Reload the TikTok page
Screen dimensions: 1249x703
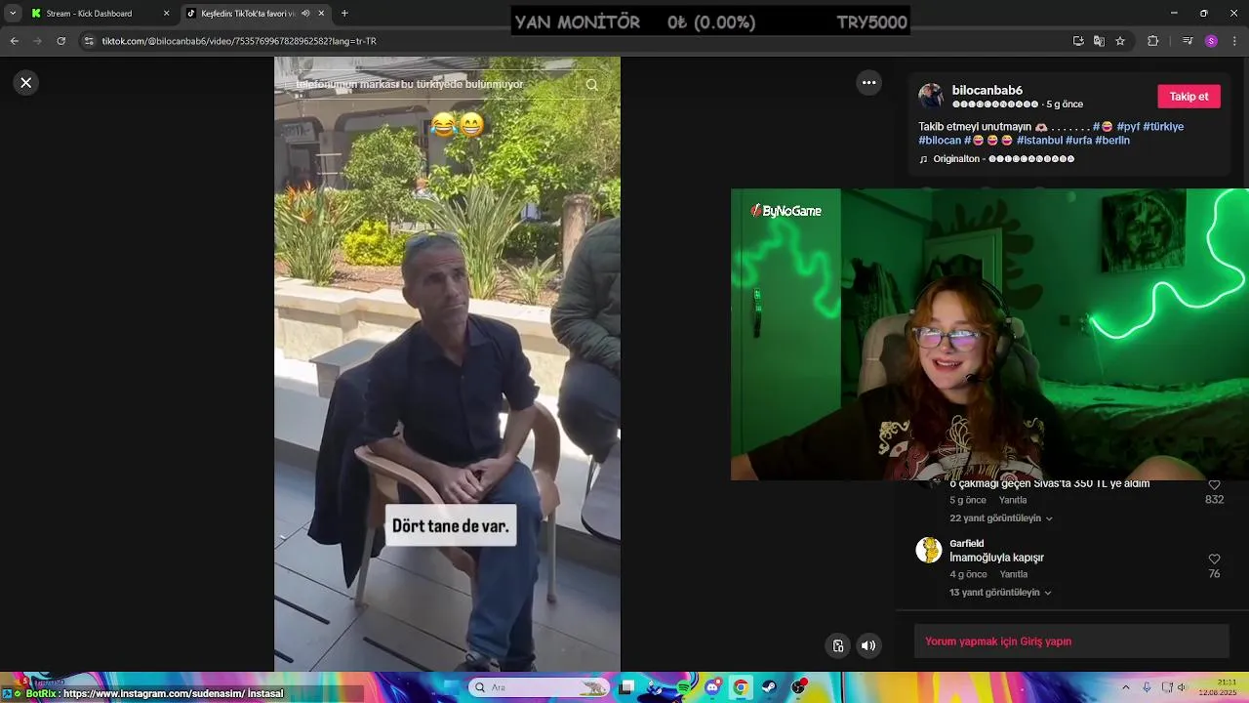60,41
